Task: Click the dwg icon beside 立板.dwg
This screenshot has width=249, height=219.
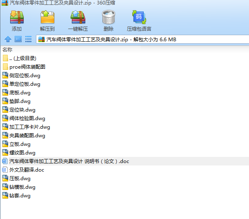Action: (5, 144)
